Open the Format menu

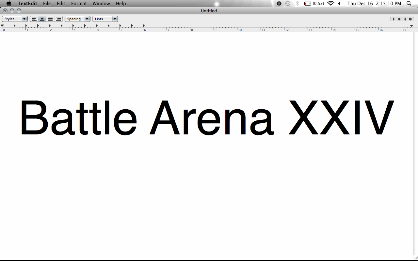pyautogui.click(x=79, y=4)
